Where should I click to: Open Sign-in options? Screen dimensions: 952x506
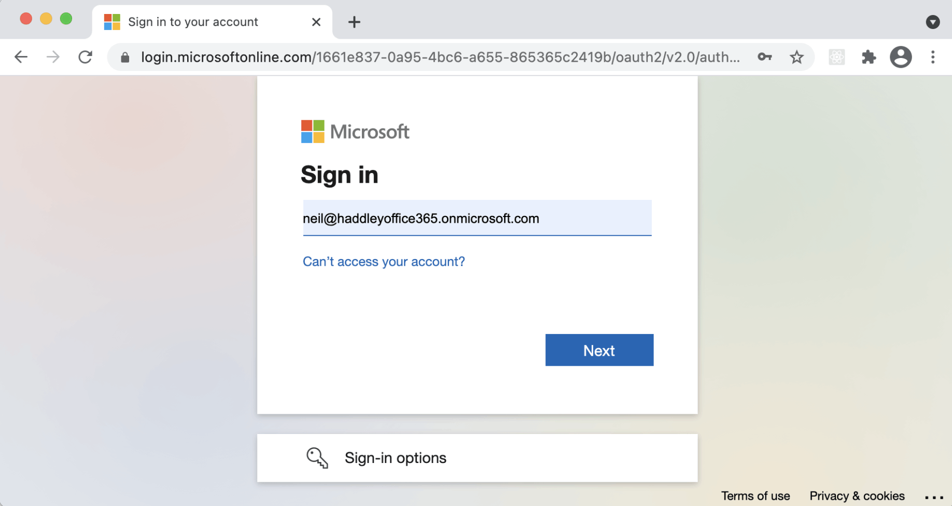pyautogui.click(x=395, y=458)
